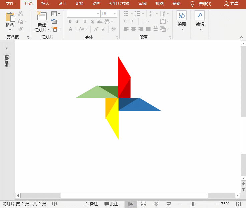The width and height of the screenshot is (246, 208).
Task: Click the zoom out minus button
Action: coord(178,204)
